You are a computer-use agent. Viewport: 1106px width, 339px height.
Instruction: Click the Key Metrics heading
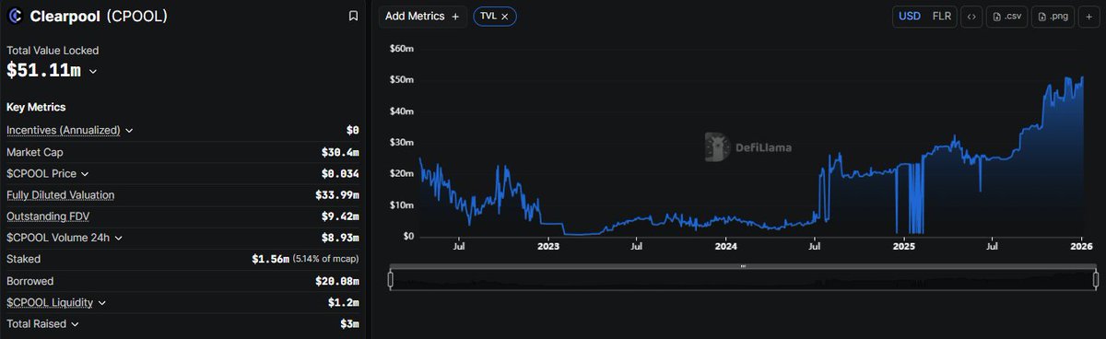pos(36,107)
